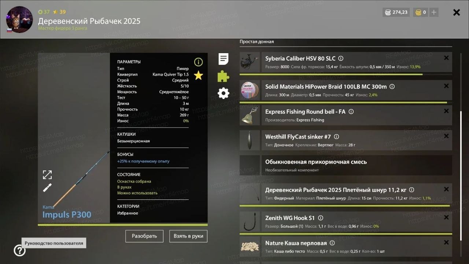
Task: Open the player avatar picture
Action: pos(20,19)
